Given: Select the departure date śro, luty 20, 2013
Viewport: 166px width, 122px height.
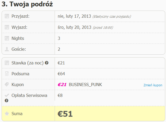Looking at the screenshot, I should 74,27.
